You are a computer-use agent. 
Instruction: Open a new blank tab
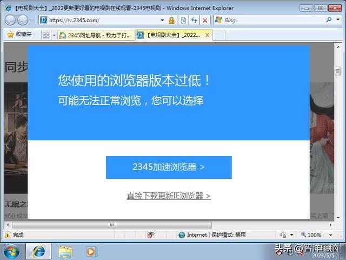(x=219, y=35)
